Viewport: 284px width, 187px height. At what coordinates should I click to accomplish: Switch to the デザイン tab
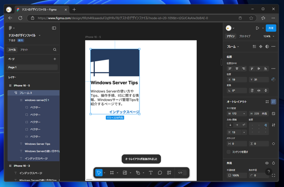(231, 36)
